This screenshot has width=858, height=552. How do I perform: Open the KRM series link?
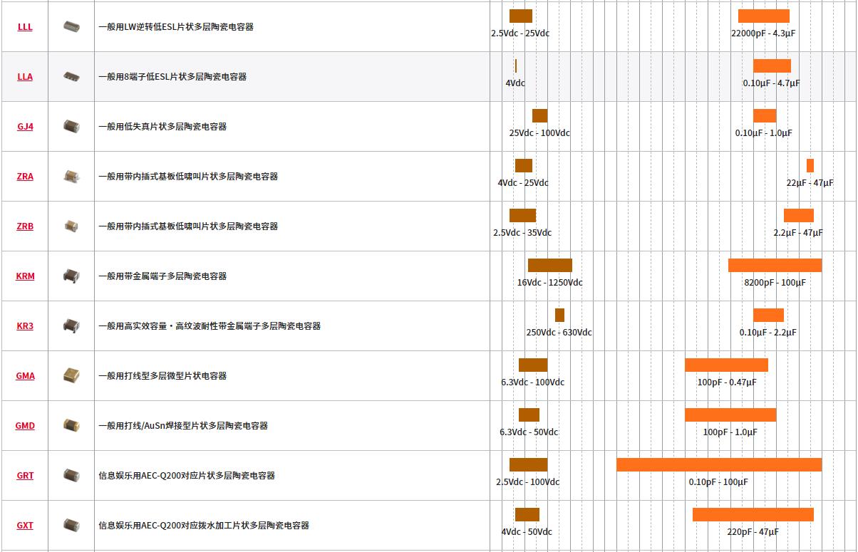tap(25, 276)
